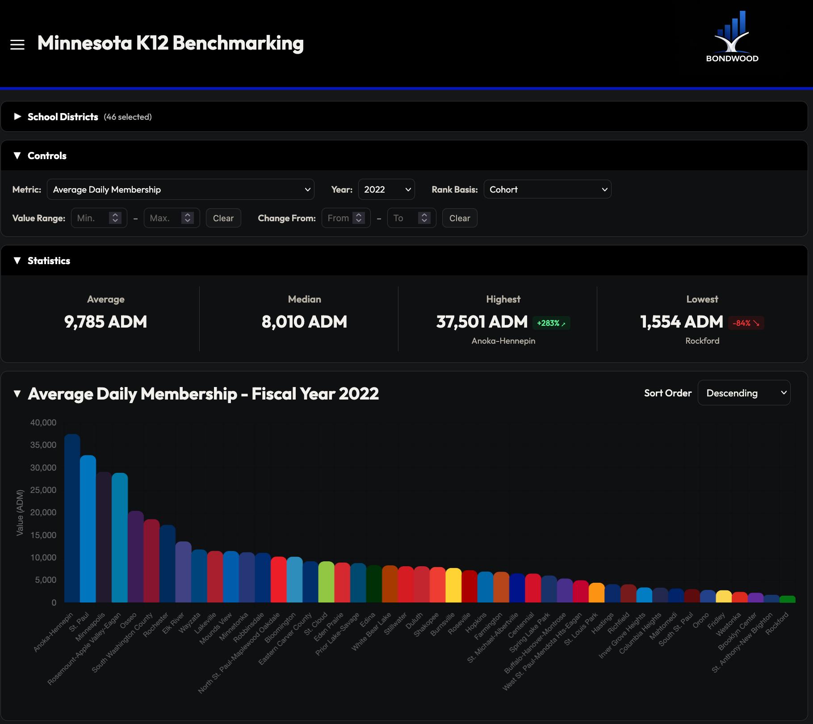Viewport: 813px width, 724px height.
Task: Decrement the Max value using its stepper arrows
Action: (x=188, y=221)
